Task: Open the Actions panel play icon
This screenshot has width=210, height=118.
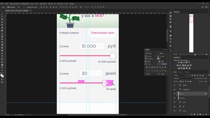Action: pyautogui.click(x=171, y=22)
